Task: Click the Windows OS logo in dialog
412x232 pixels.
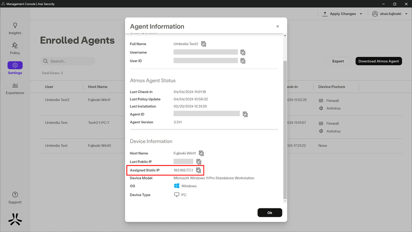Action: pos(177,186)
